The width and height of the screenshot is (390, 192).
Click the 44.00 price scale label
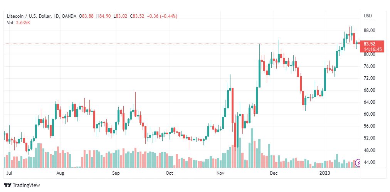click(369, 162)
